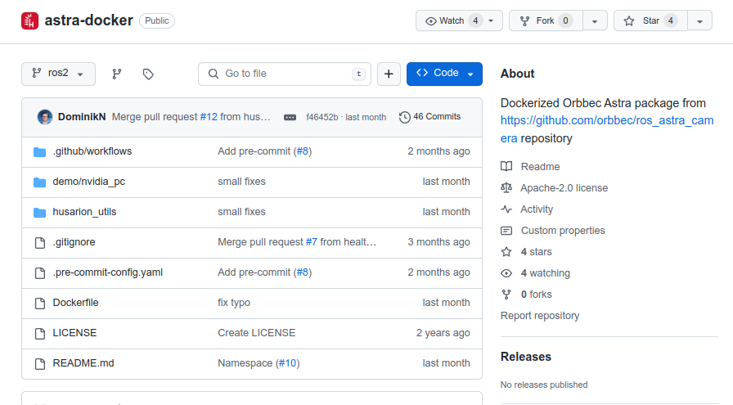733x405 pixels.
Task: Open pull request #12 link in commit header
Action: [209, 117]
